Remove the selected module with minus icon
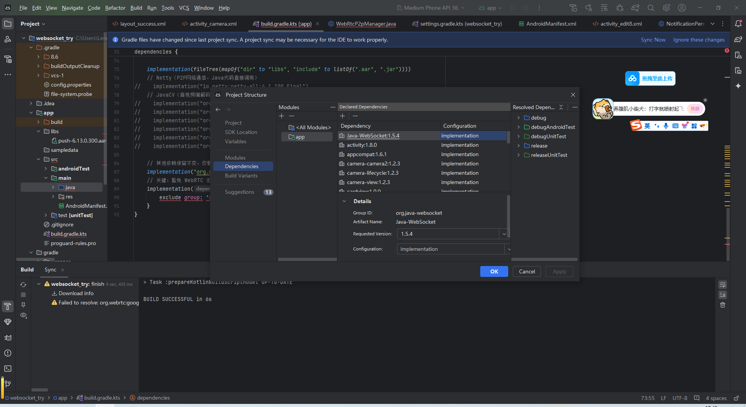This screenshot has height=407, width=746. pos(291,116)
